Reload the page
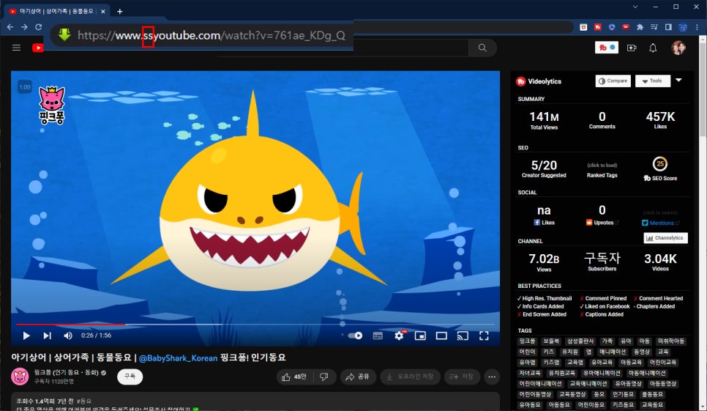Screen dimensions: 707x411 point(38,27)
